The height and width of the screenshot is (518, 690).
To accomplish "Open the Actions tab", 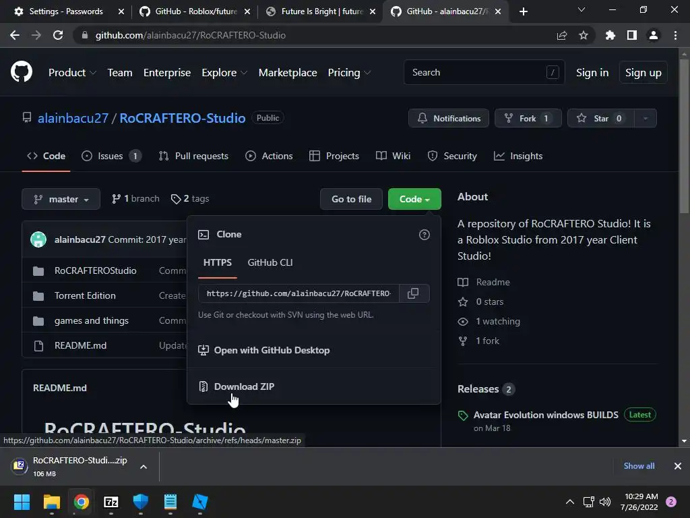I will click(269, 156).
